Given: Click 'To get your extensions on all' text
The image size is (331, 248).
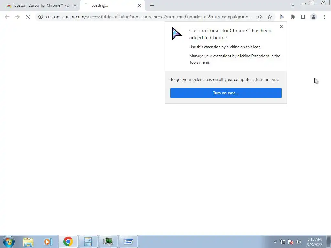Looking at the screenshot, I should click(x=224, y=80).
